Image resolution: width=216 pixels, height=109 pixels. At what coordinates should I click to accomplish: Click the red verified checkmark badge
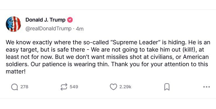point(70,20)
